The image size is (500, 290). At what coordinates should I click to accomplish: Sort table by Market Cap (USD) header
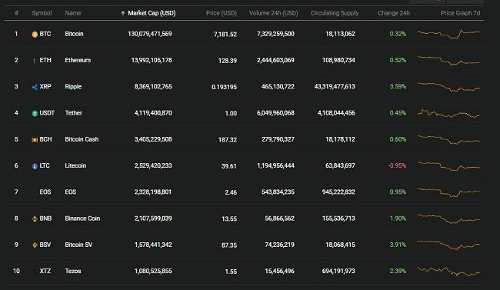pyautogui.click(x=152, y=13)
